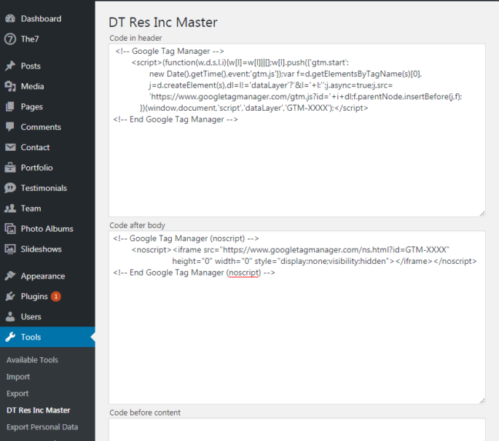Click the Contact envelope icon

point(10,147)
